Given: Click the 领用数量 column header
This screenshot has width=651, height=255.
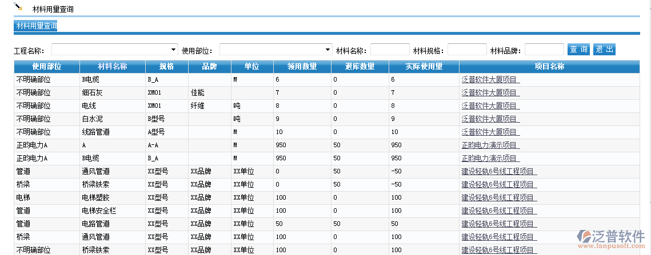Looking at the screenshot, I should (x=302, y=67).
